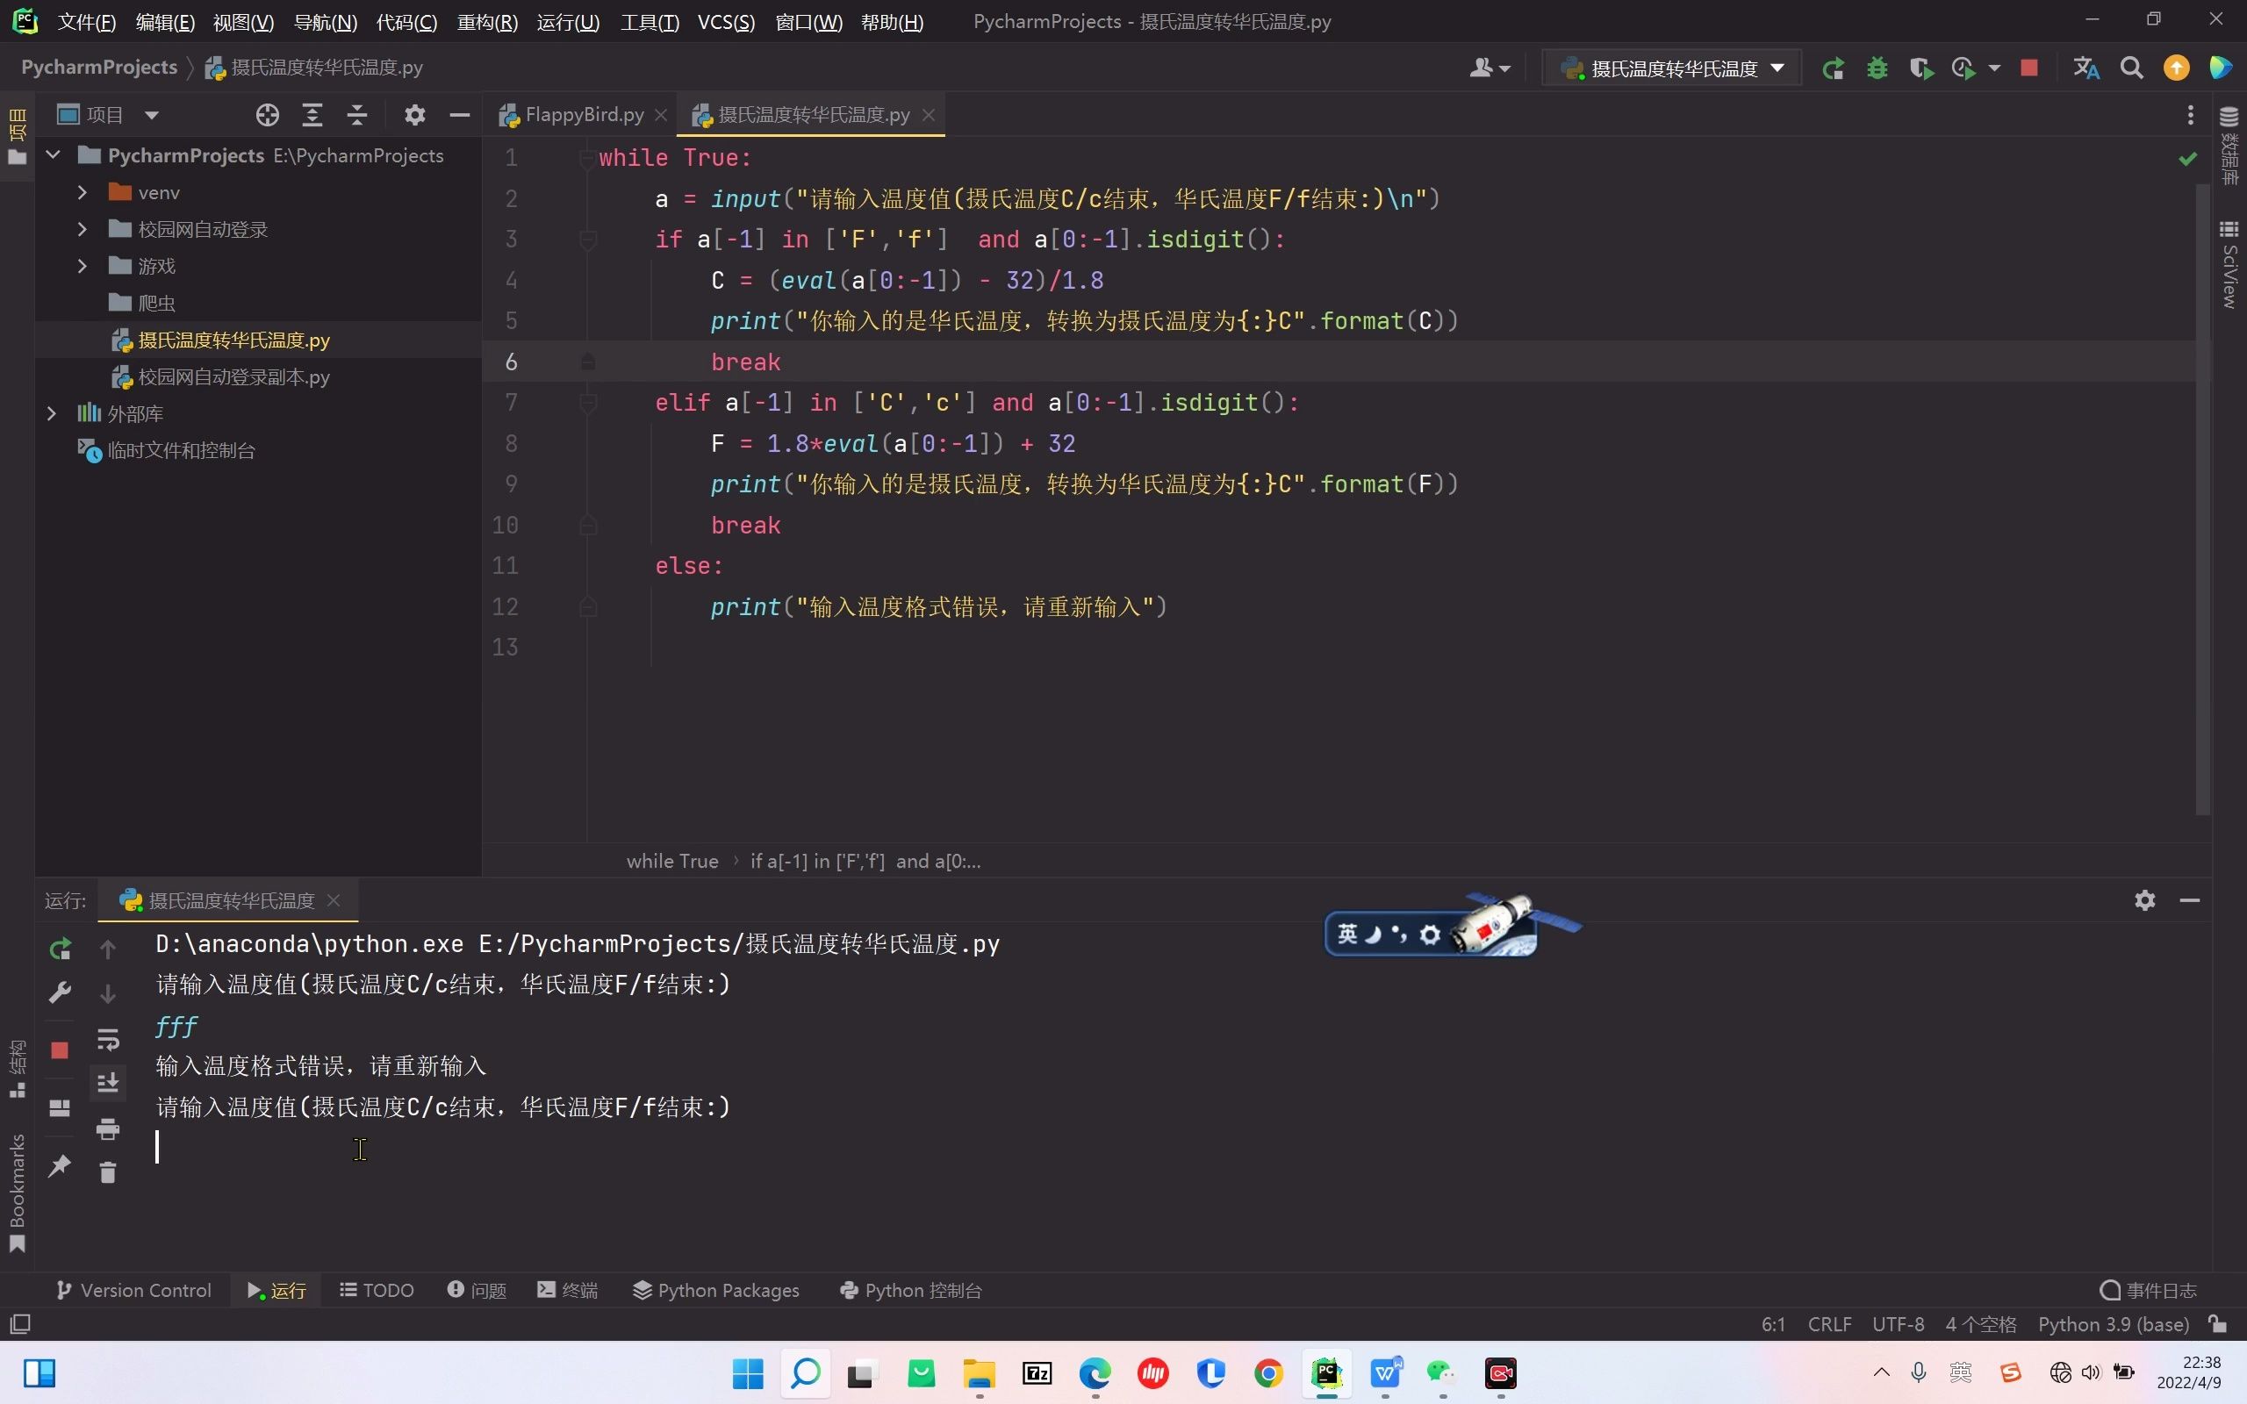This screenshot has width=2247, height=1404.
Task: Open run configuration dropdown
Action: tap(1671, 68)
